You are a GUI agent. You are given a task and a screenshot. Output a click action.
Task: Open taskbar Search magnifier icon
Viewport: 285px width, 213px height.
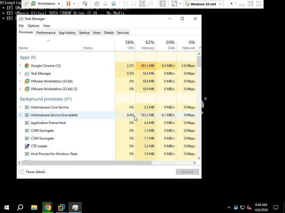click(20, 207)
